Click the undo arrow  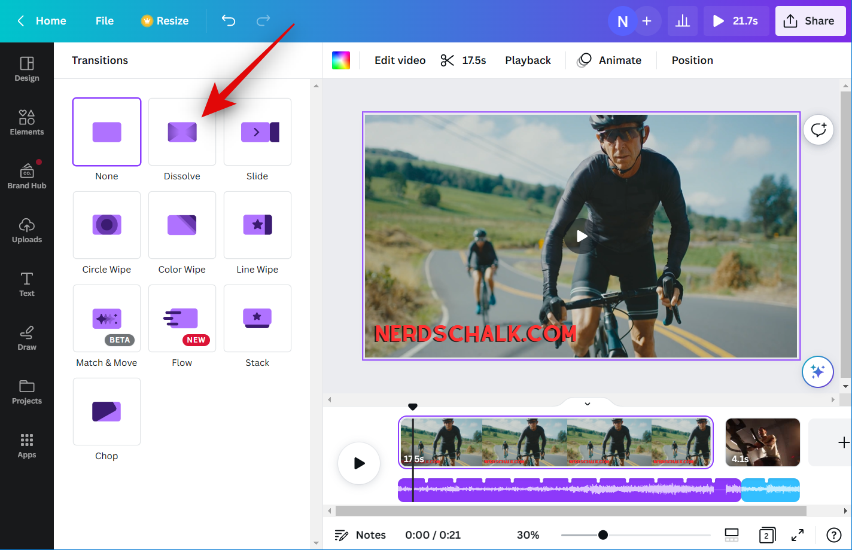(x=229, y=21)
